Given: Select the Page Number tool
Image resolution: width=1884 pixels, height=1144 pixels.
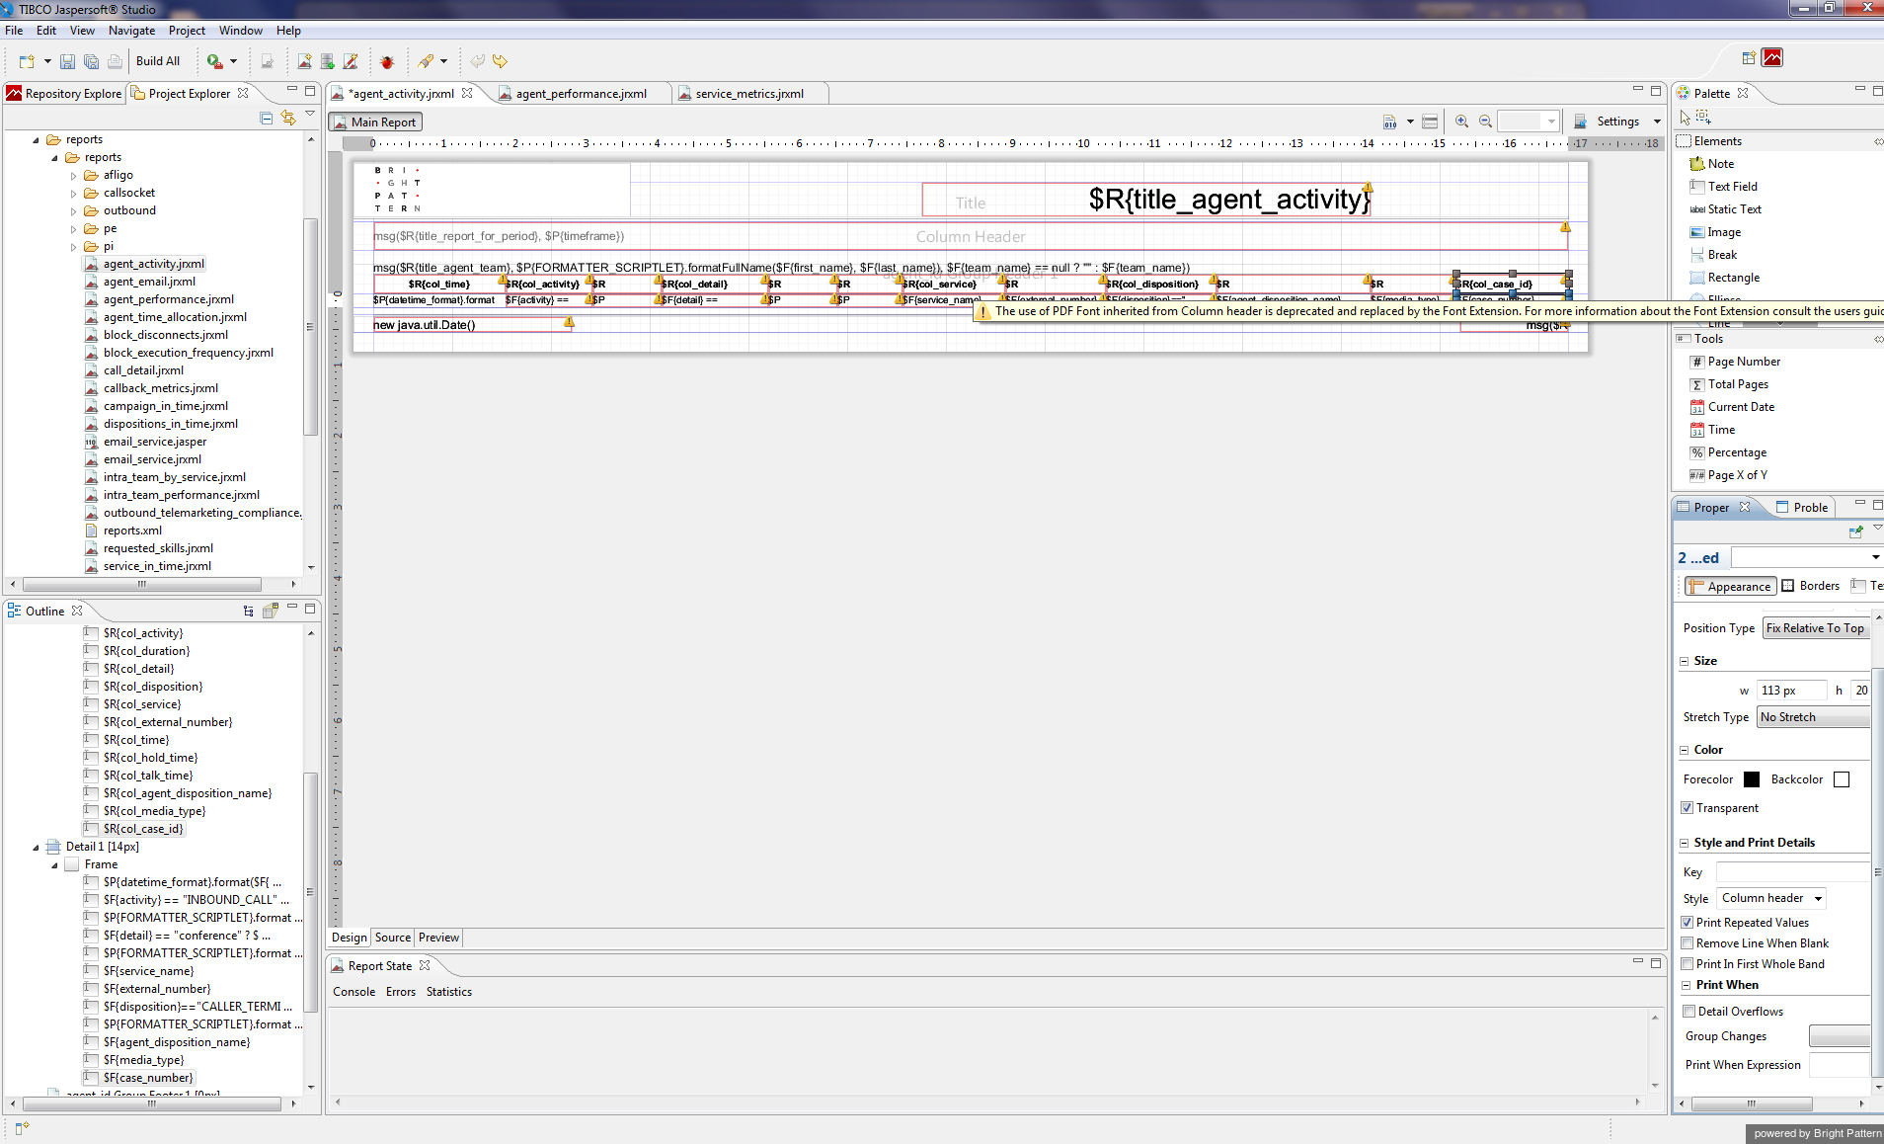Looking at the screenshot, I should [x=1736, y=362].
